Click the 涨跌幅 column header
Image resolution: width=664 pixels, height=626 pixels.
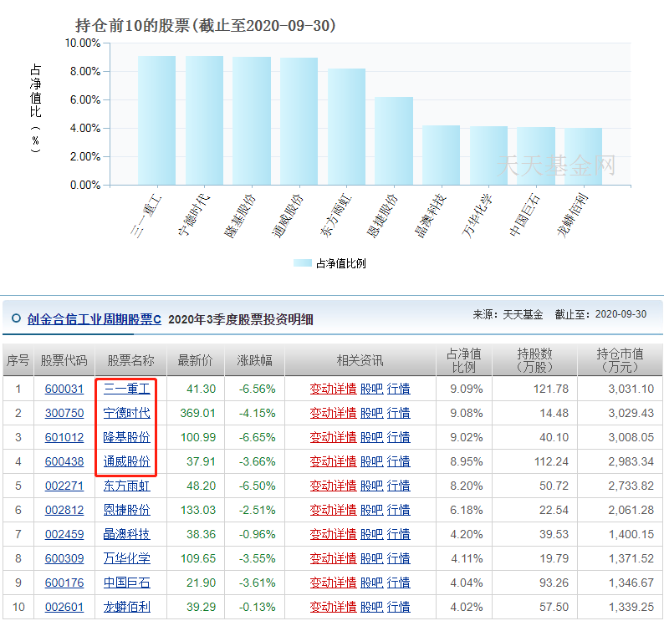(x=254, y=360)
